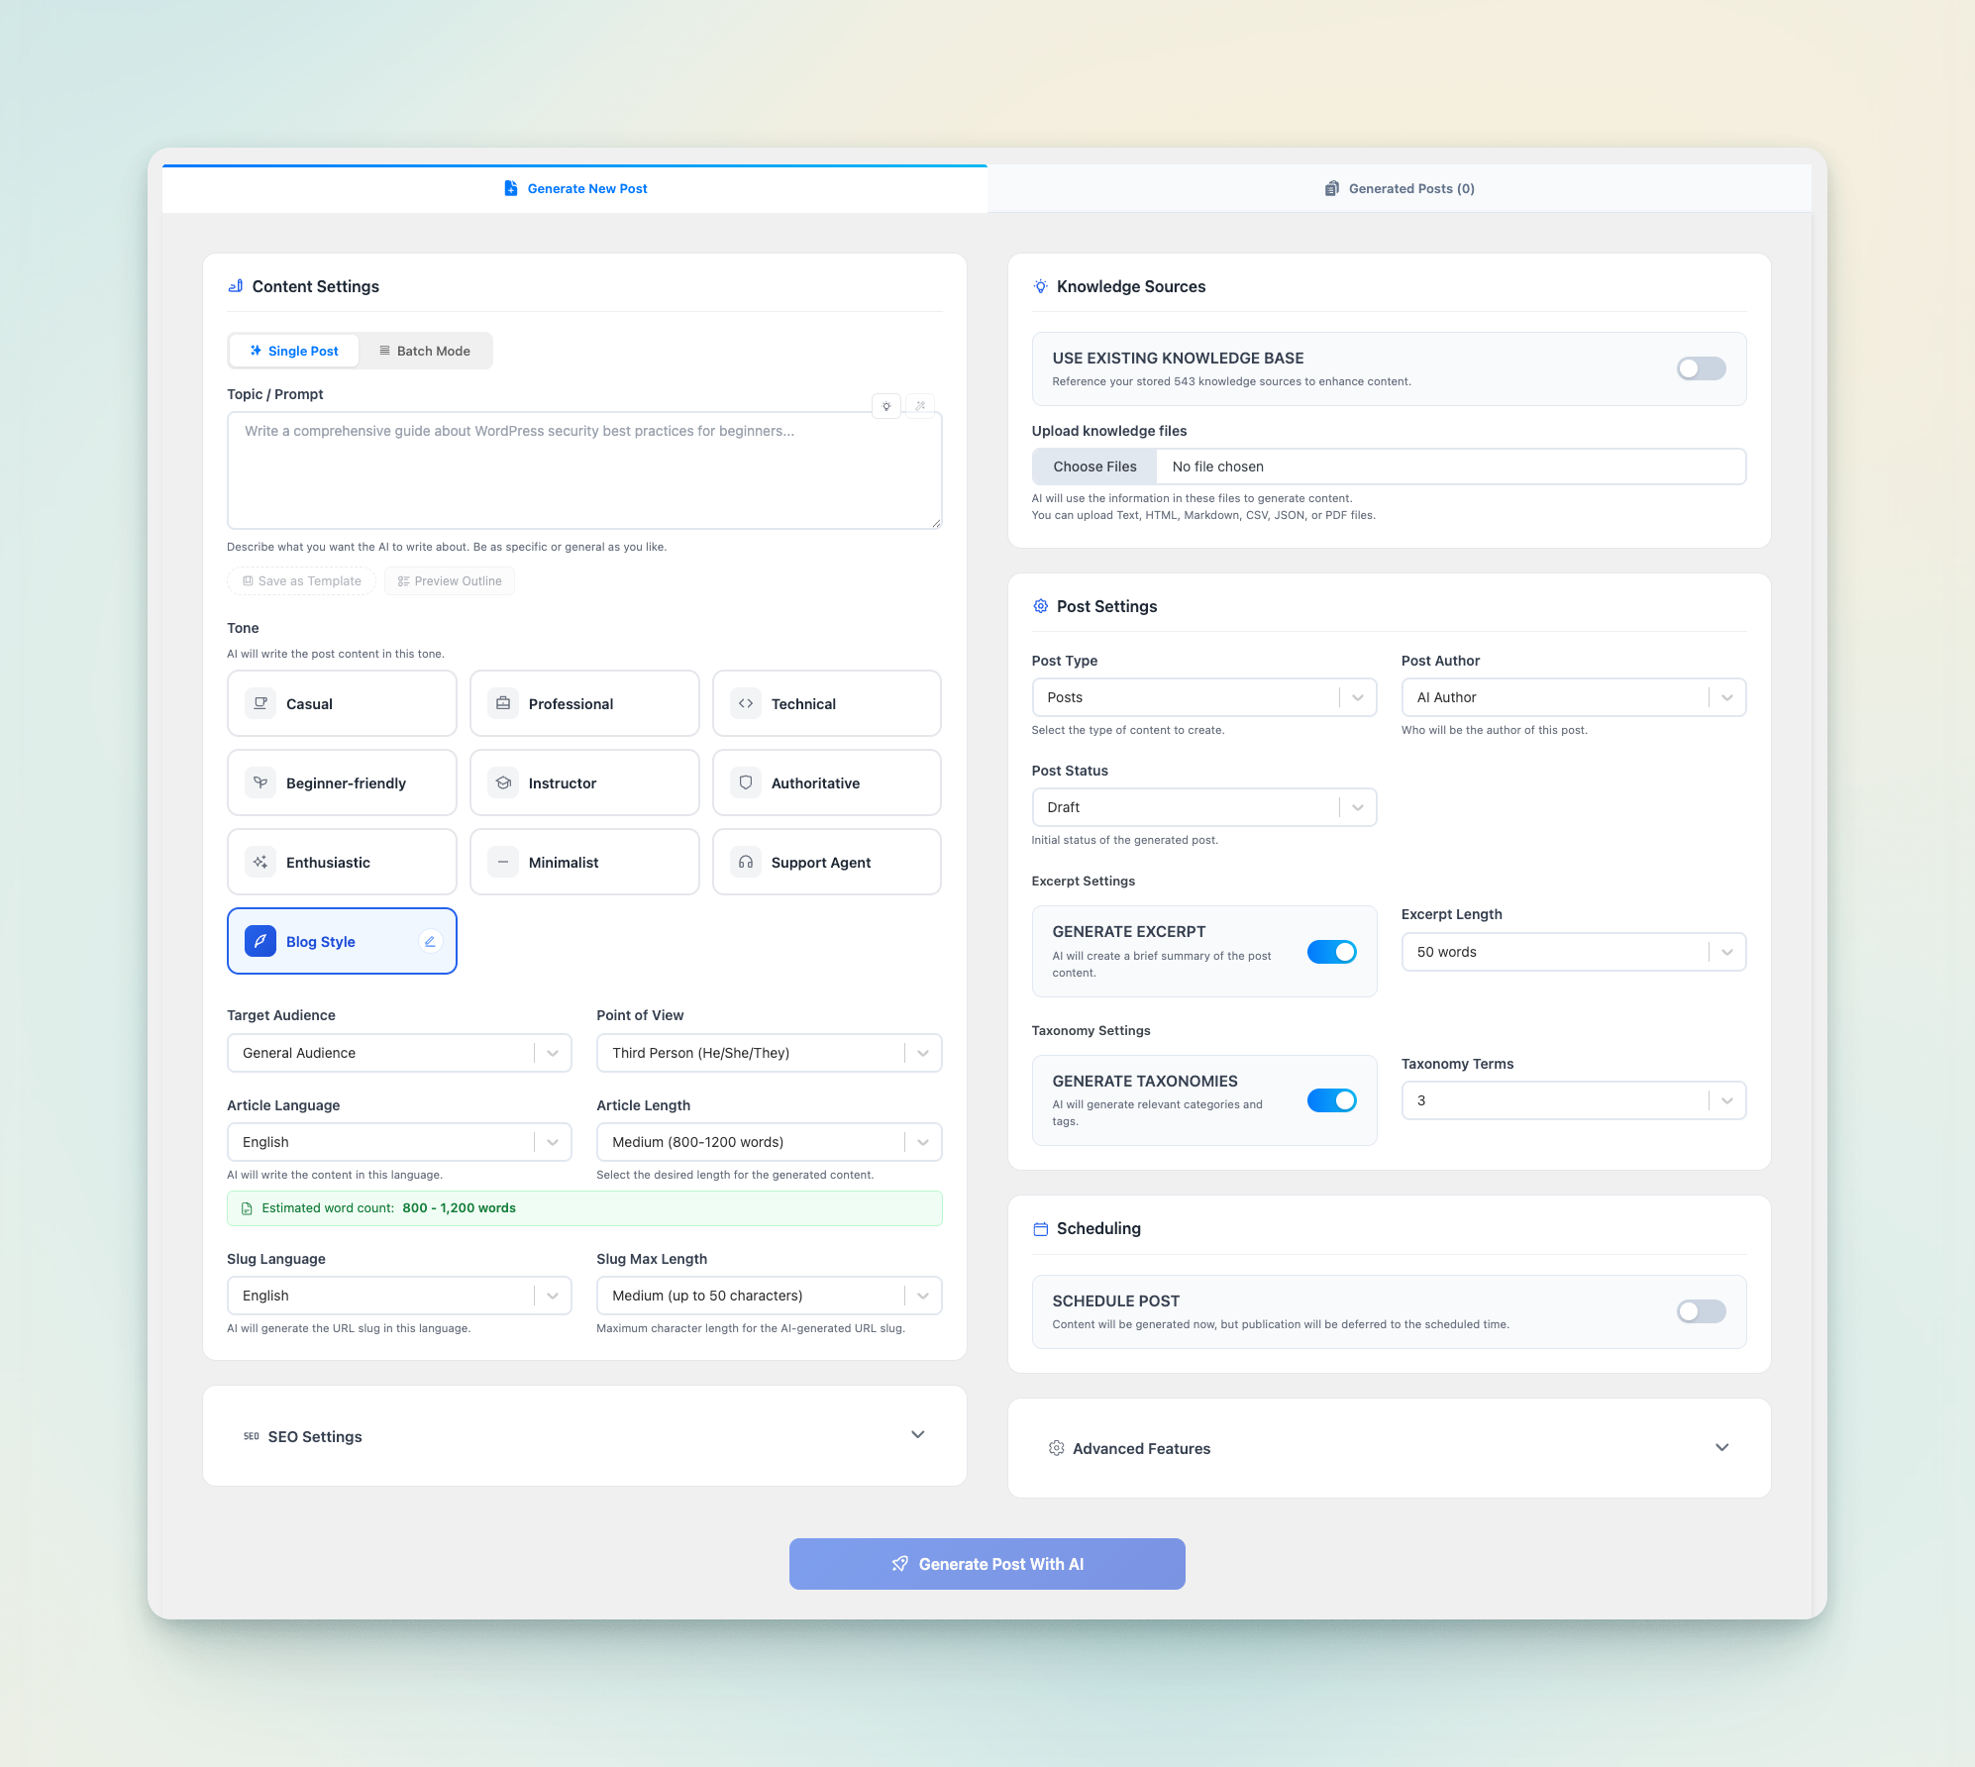Enable Use Existing Knowledge Base
This screenshot has width=1975, height=1767.
[1701, 367]
